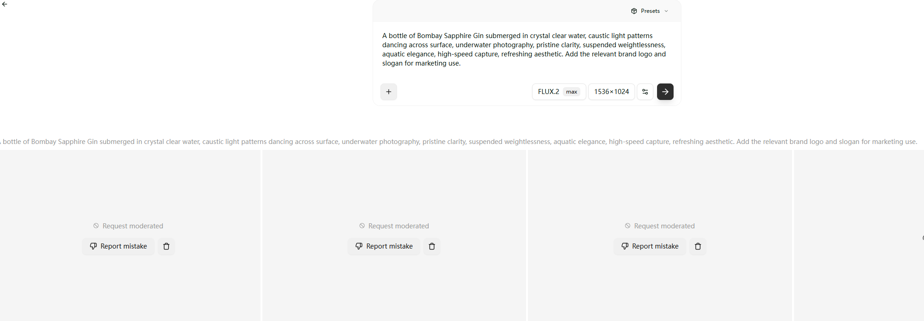Click the trash icon on the middle result

point(432,246)
